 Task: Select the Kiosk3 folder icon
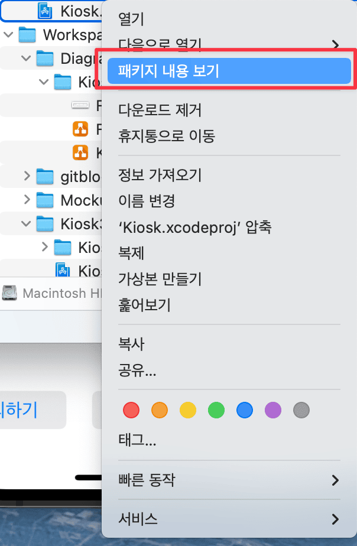[x=45, y=223]
